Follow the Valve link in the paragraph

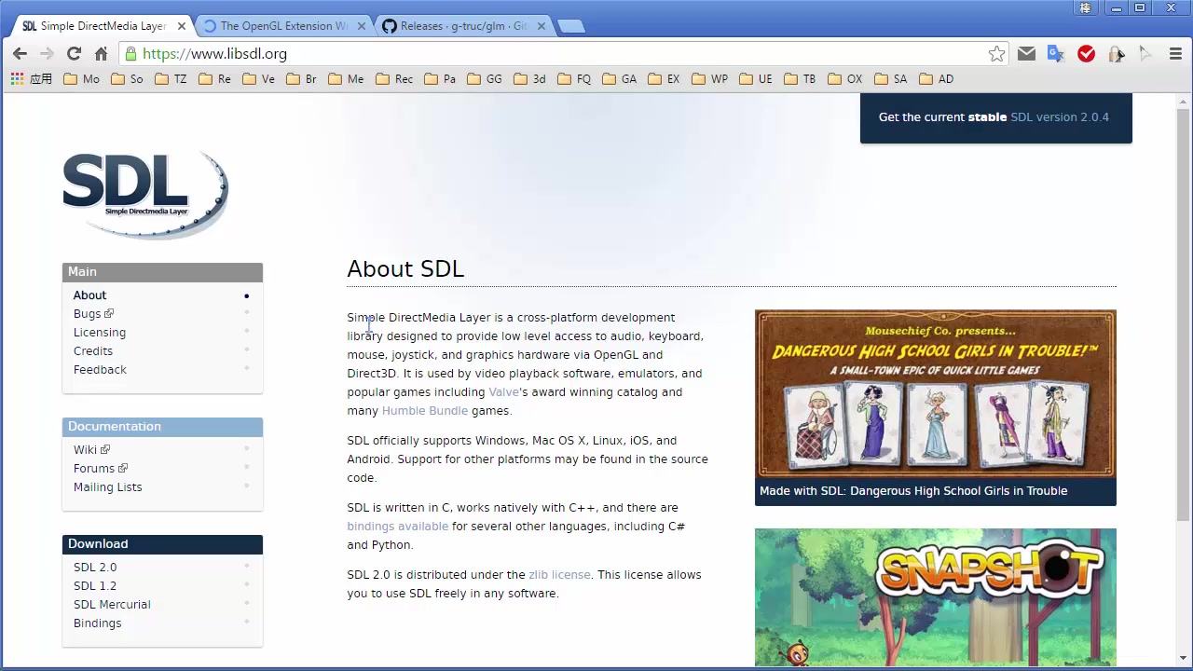[x=503, y=392]
